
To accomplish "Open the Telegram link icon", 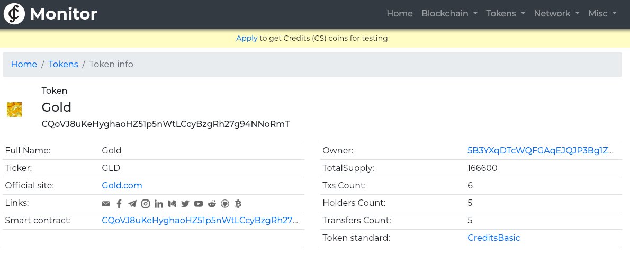I will click(132, 204).
